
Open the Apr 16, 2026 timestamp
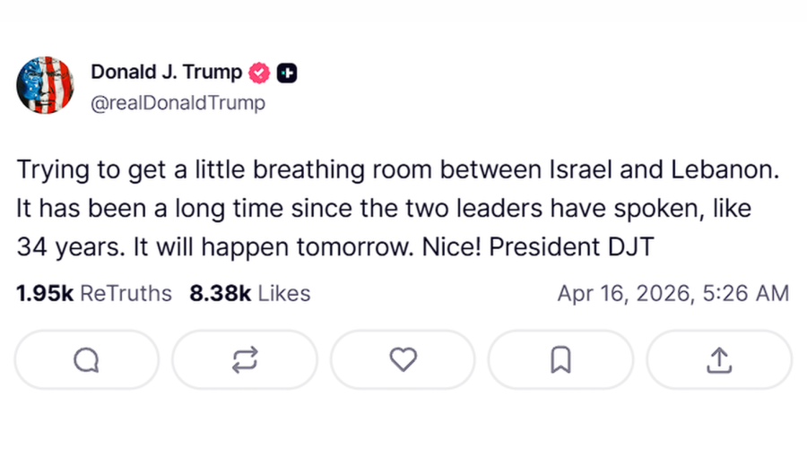(x=672, y=293)
